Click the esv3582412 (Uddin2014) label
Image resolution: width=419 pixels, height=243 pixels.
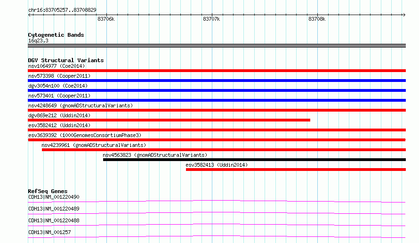pos(59,125)
